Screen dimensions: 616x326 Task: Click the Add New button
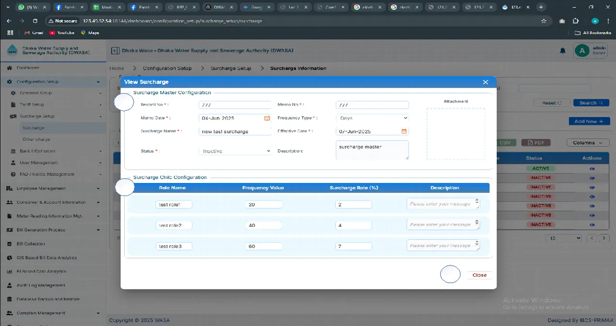click(589, 121)
